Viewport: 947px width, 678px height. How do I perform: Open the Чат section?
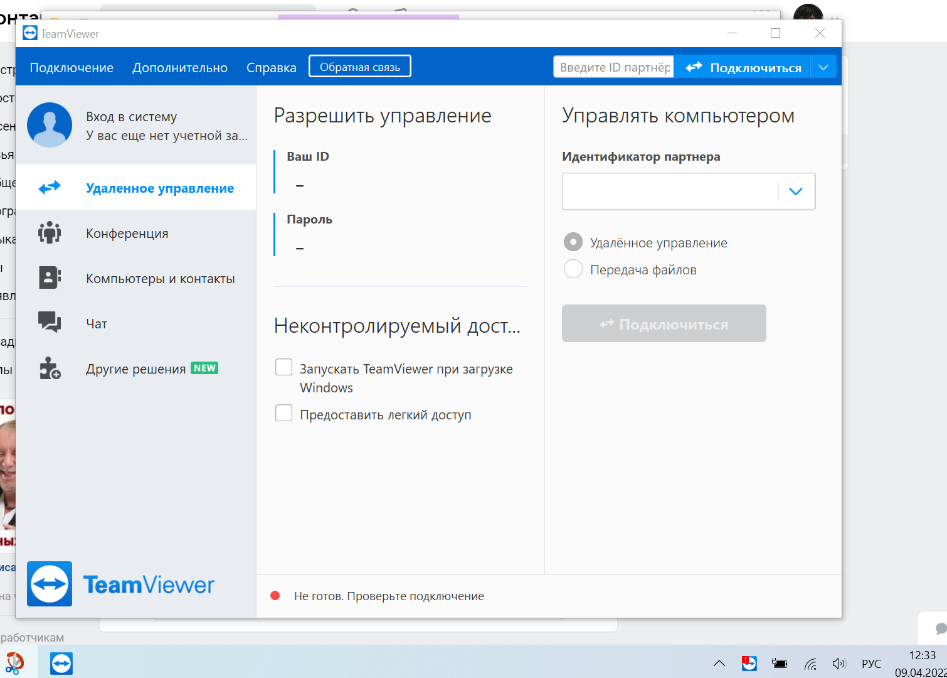pos(135,323)
